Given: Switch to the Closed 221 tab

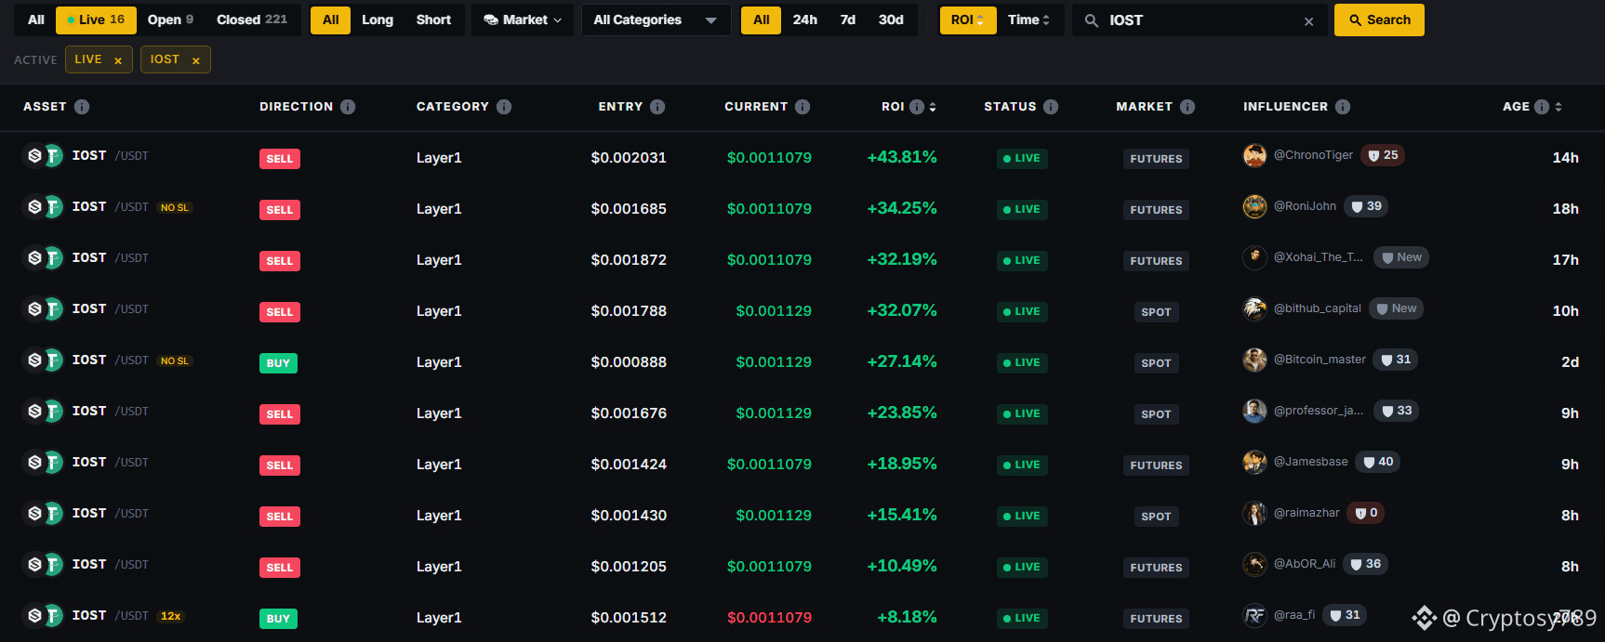Looking at the screenshot, I should 252,20.
